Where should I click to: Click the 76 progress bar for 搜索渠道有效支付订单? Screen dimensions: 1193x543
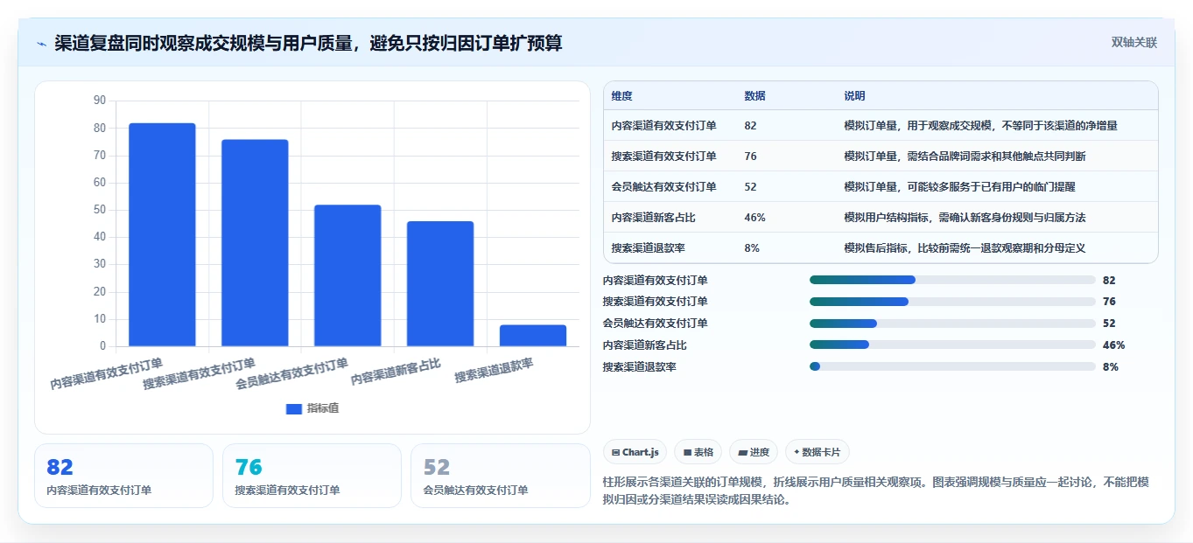tap(952, 302)
